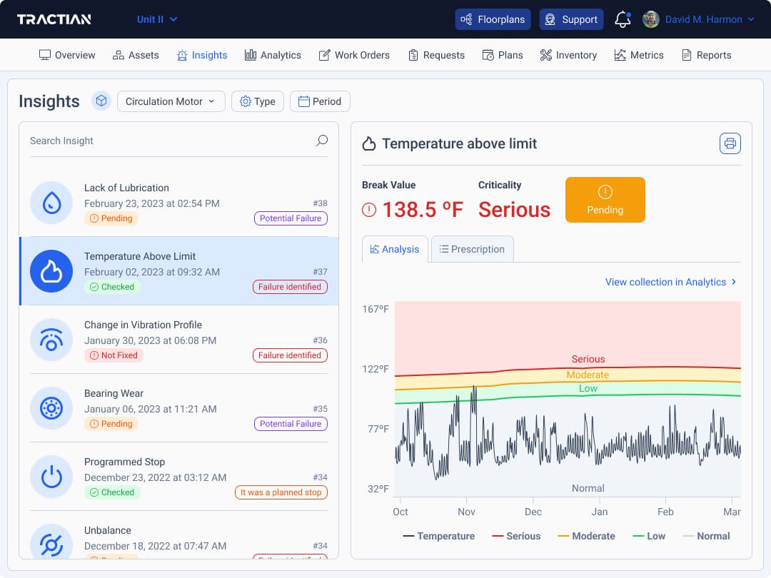
Task: Open the Floorplans page
Action: pos(493,19)
